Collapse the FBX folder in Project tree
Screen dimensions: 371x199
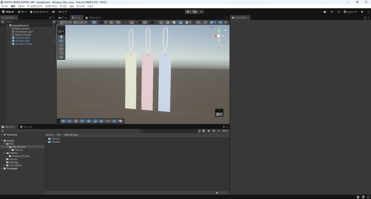pyautogui.click(x=4, y=144)
